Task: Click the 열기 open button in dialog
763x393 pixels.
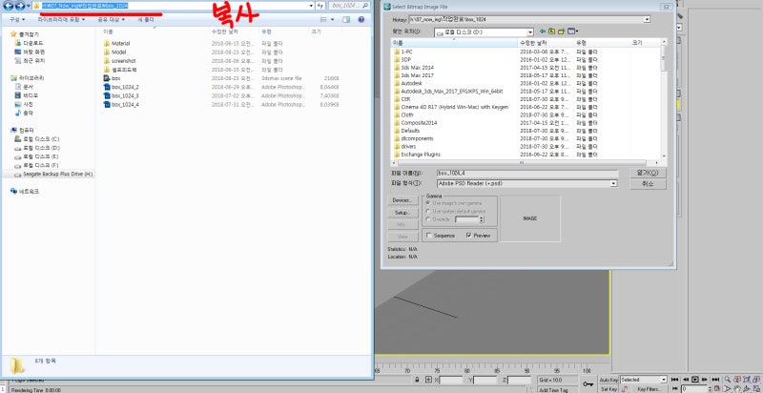Action: 648,173
